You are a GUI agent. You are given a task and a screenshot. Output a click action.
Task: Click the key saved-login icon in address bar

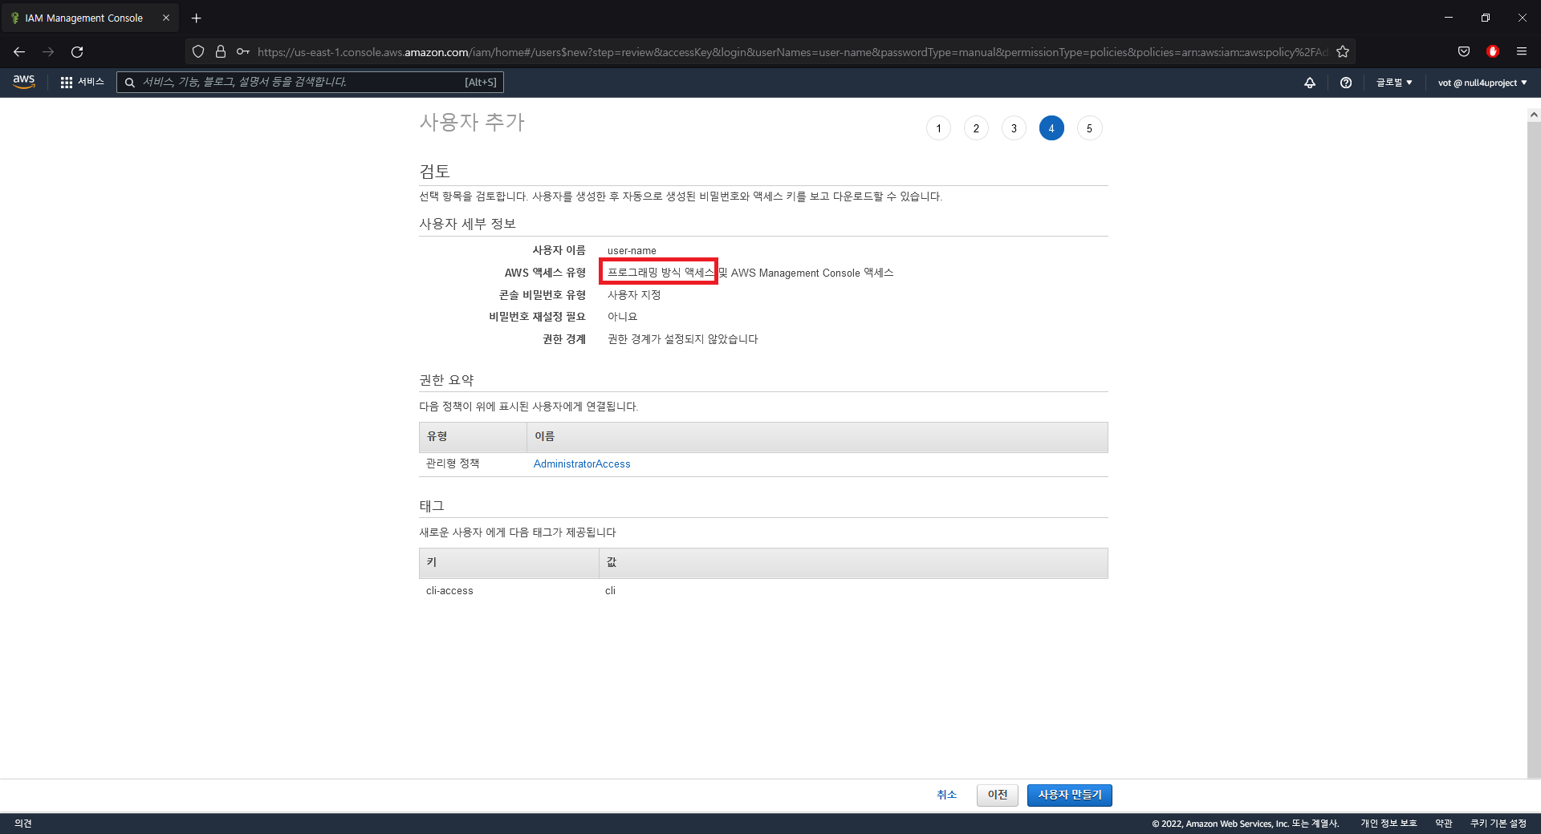[x=242, y=52]
